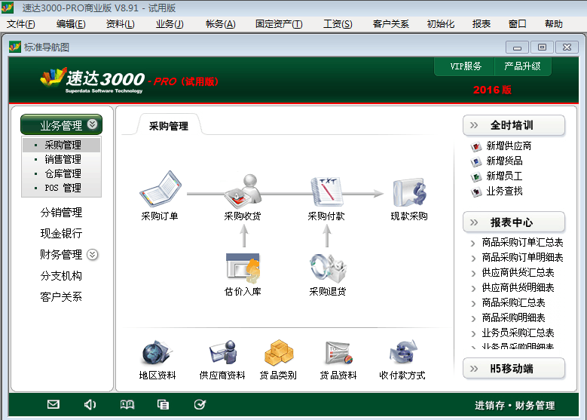Click the speaker icon in bottom bar
This screenshot has width=587, height=420.
click(90, 404)
